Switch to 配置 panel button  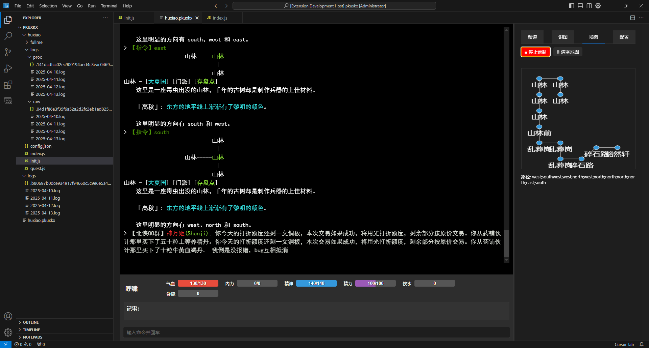(624, 37)
